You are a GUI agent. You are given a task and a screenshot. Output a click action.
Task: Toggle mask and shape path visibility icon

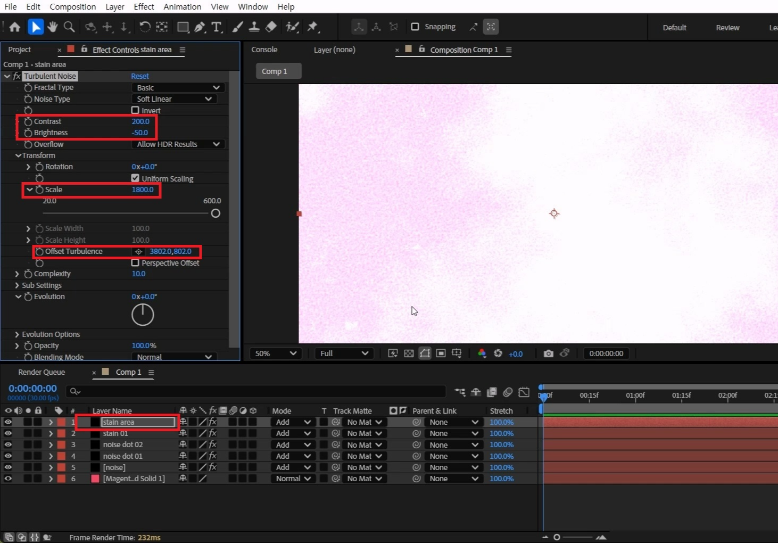pyautogui.click(x=425, y=353)
